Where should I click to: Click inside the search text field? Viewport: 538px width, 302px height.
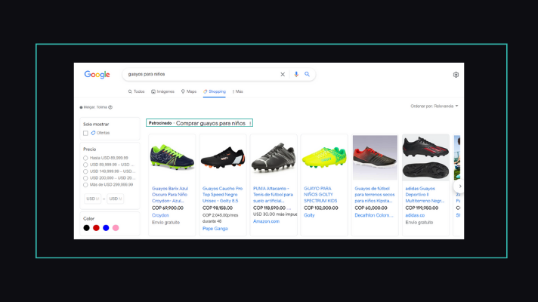click(203, 75)
